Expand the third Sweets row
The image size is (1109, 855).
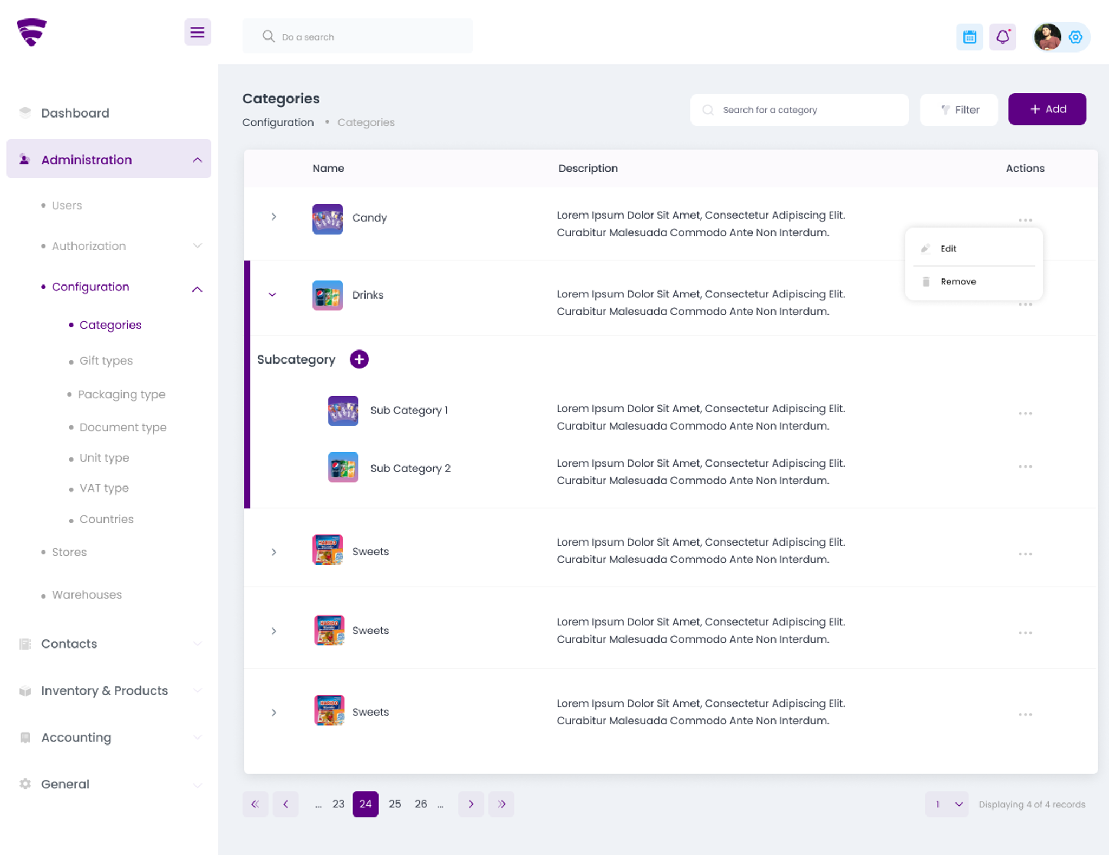[274, 712]
